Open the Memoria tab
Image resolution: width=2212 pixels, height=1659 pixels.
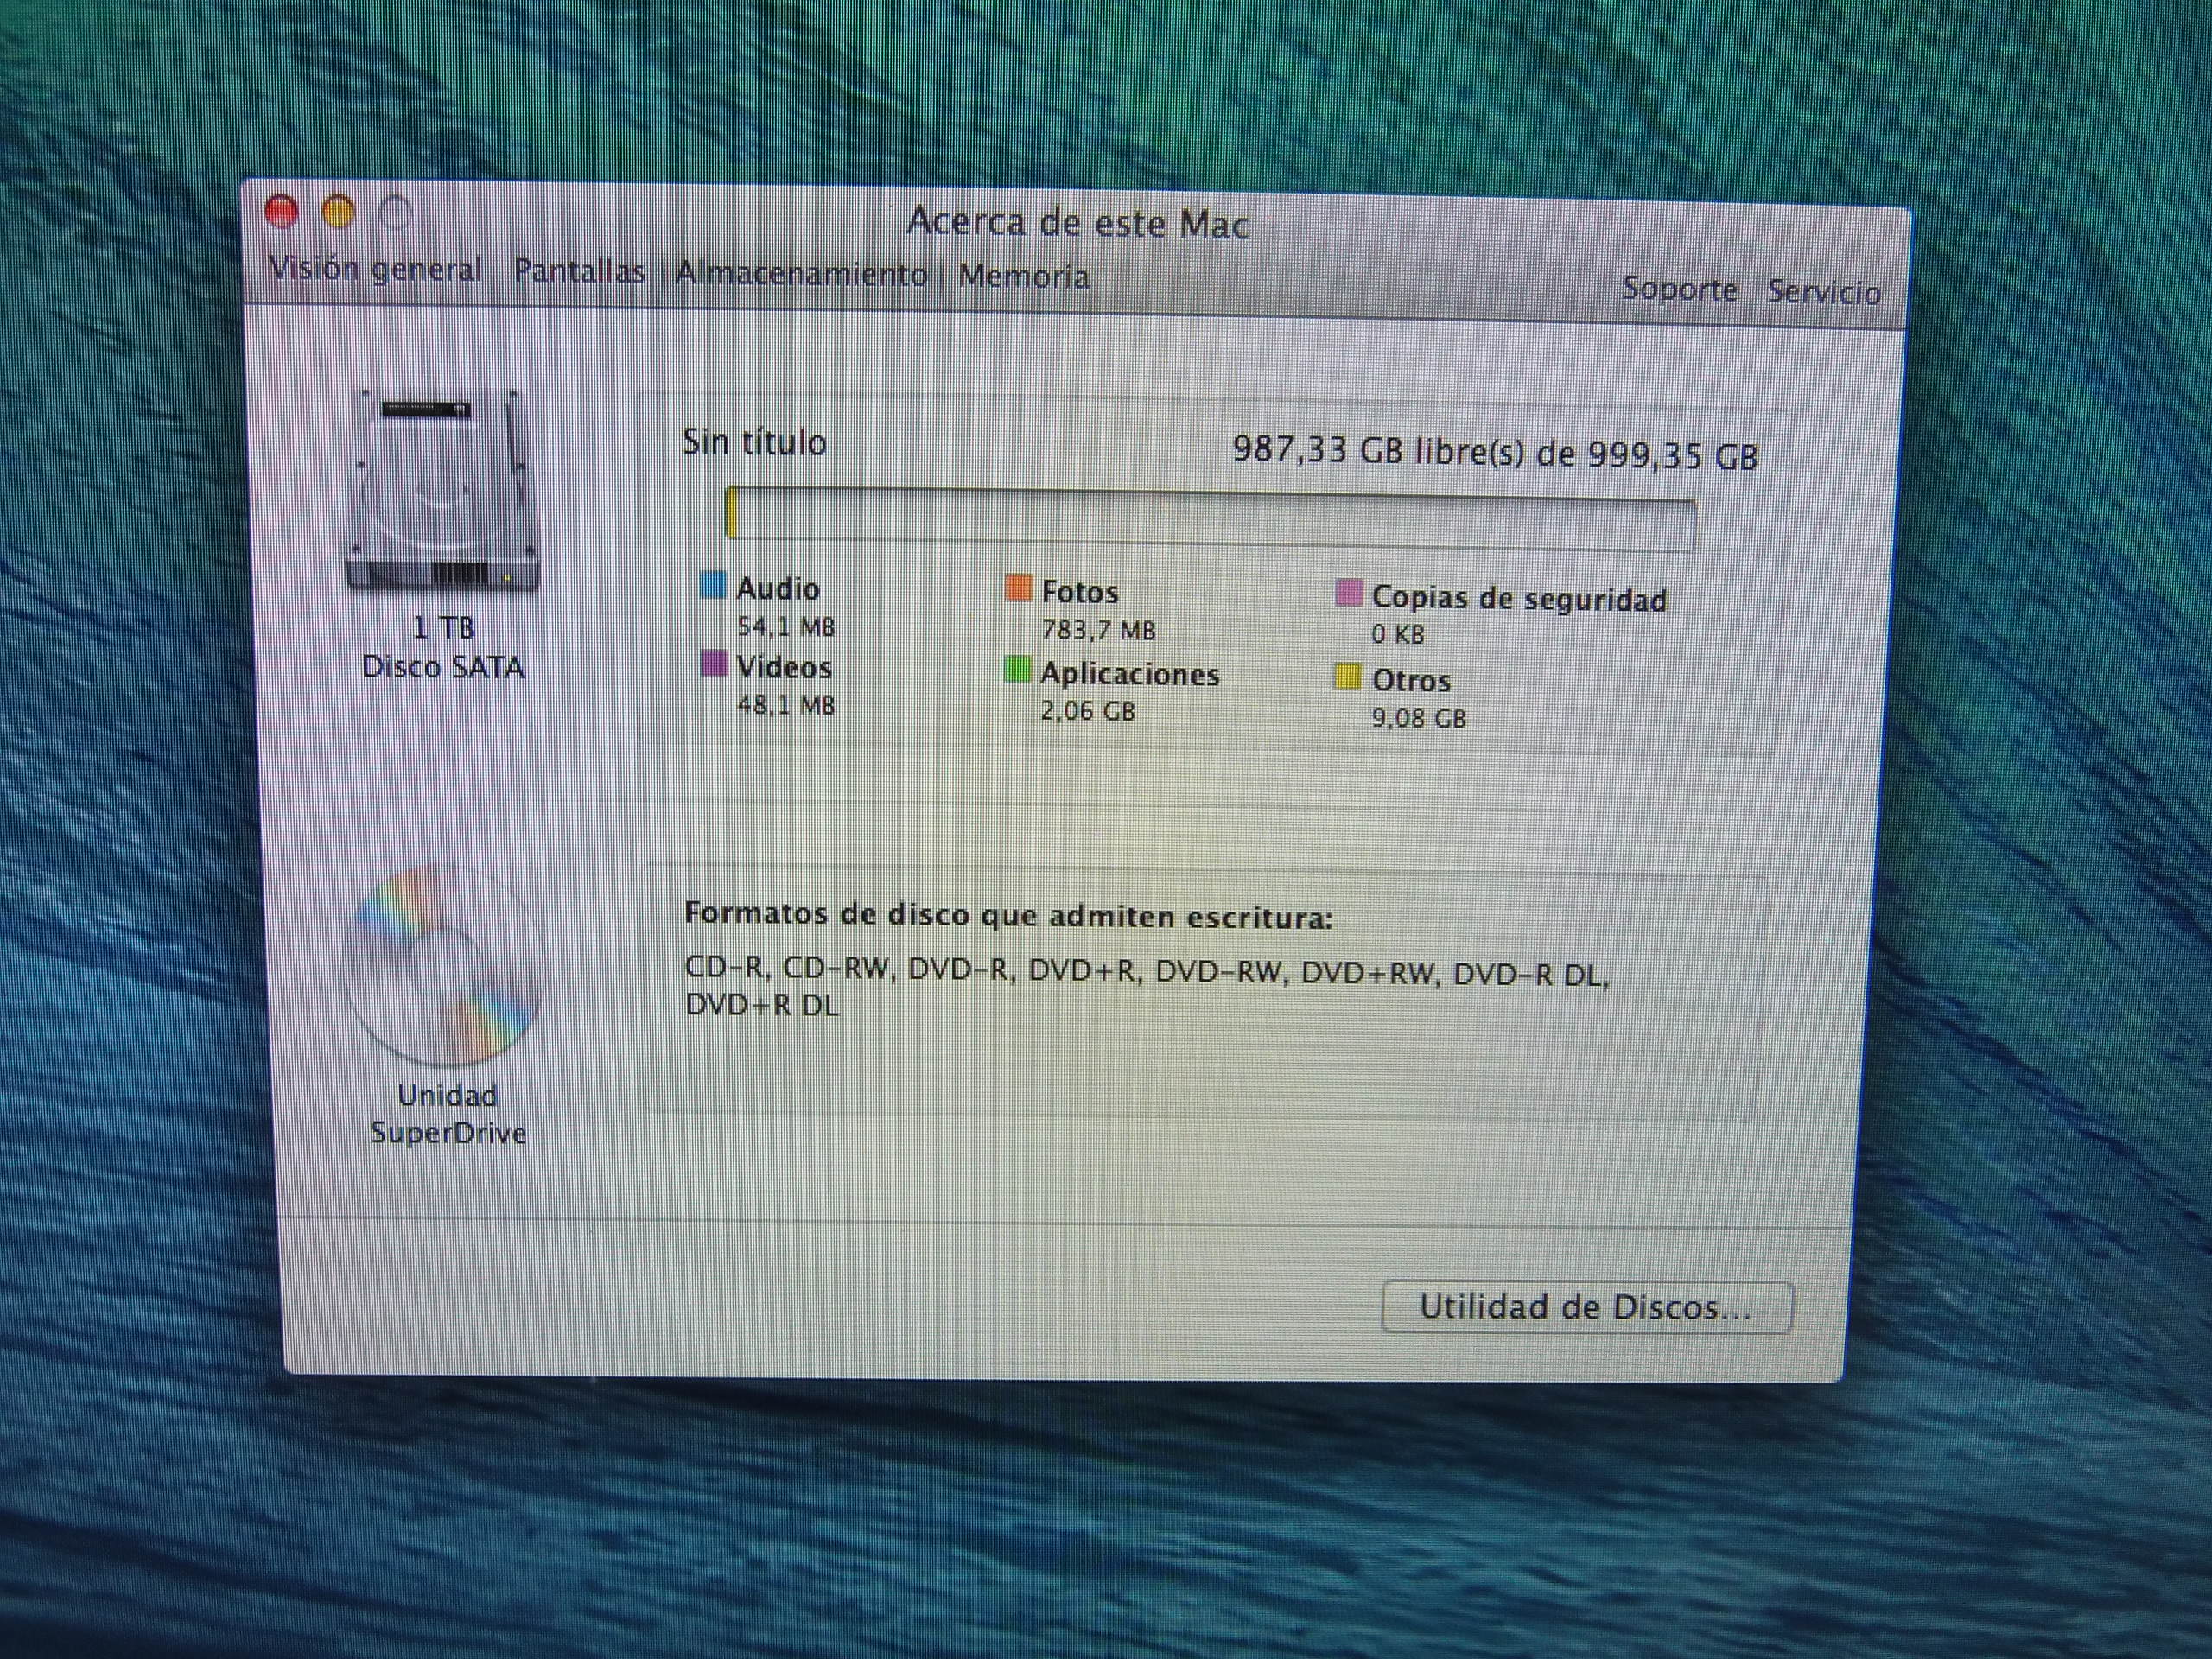[1023, 276]
